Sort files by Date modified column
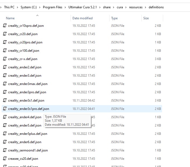190x167 pixels. point(82,18)
